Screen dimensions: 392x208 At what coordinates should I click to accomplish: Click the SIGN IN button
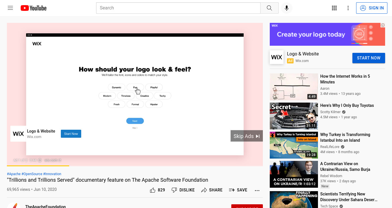[x=372, y=8]
